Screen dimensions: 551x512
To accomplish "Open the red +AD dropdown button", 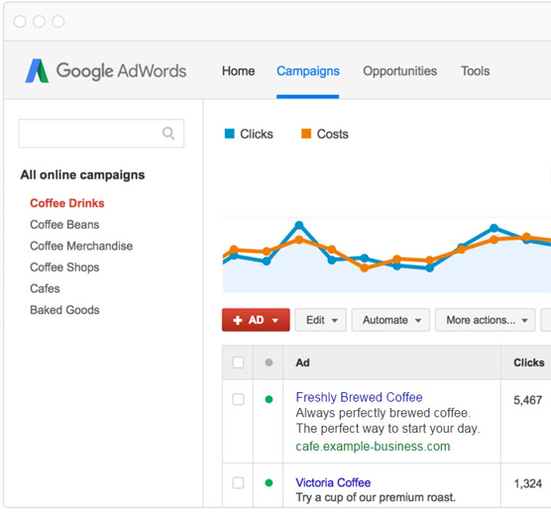I will (256, 320).
